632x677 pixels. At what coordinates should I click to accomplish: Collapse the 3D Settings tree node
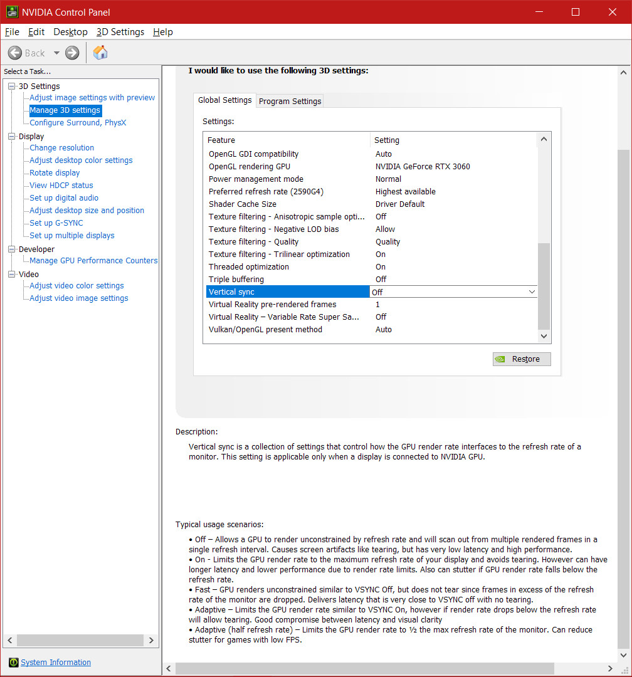click(12, 86)
